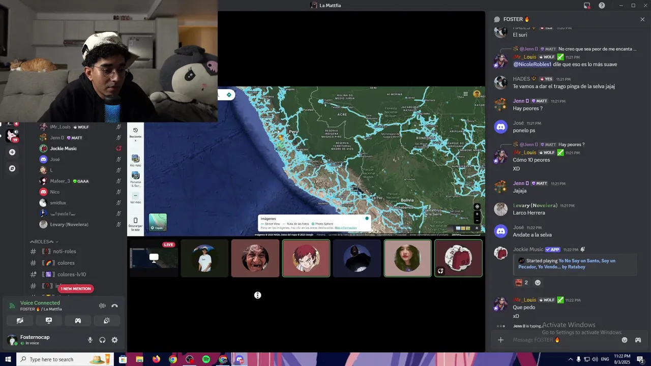Image resolution: width=651 pixels, height=366 pixels.
Task: Select the green-haired avatar voice tile
Action: coord(408,258)
